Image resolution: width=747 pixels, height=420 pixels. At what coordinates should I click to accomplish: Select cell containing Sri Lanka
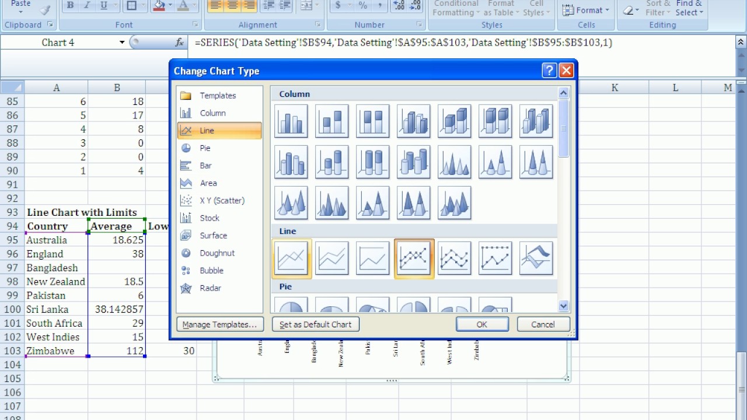56,309
